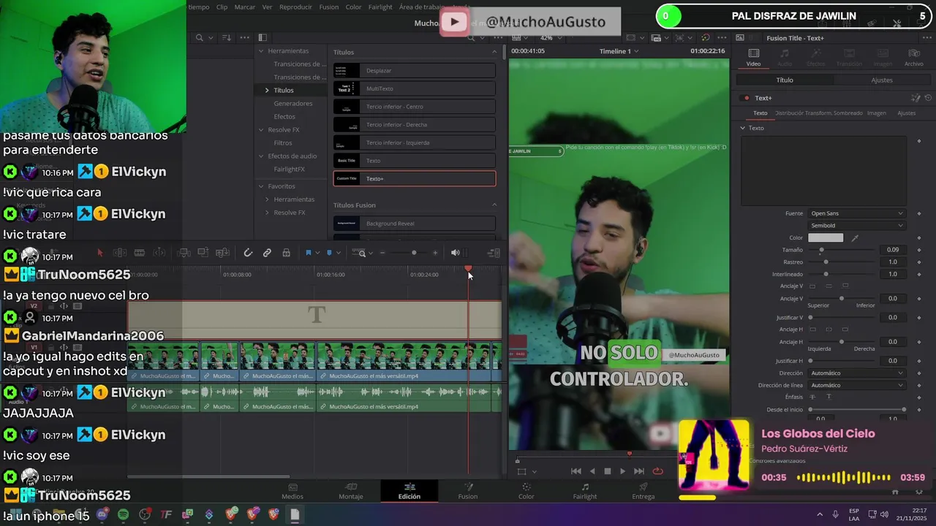936x526 pixels.
Task: Open the Fairlight page
Action: point(585,491)
